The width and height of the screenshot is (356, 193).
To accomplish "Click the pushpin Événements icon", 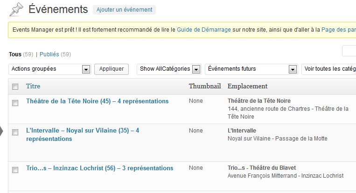I will click(x=16, y=9).
